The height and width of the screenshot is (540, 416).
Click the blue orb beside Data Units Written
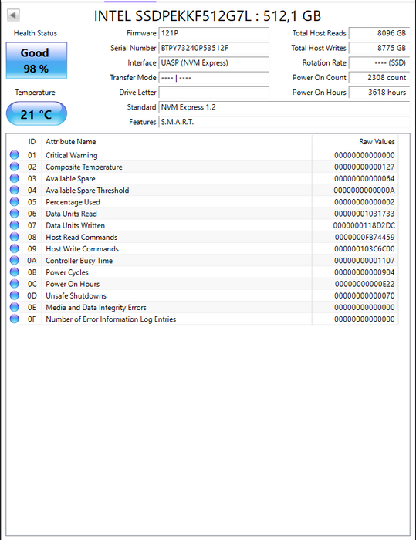point(15,225)
